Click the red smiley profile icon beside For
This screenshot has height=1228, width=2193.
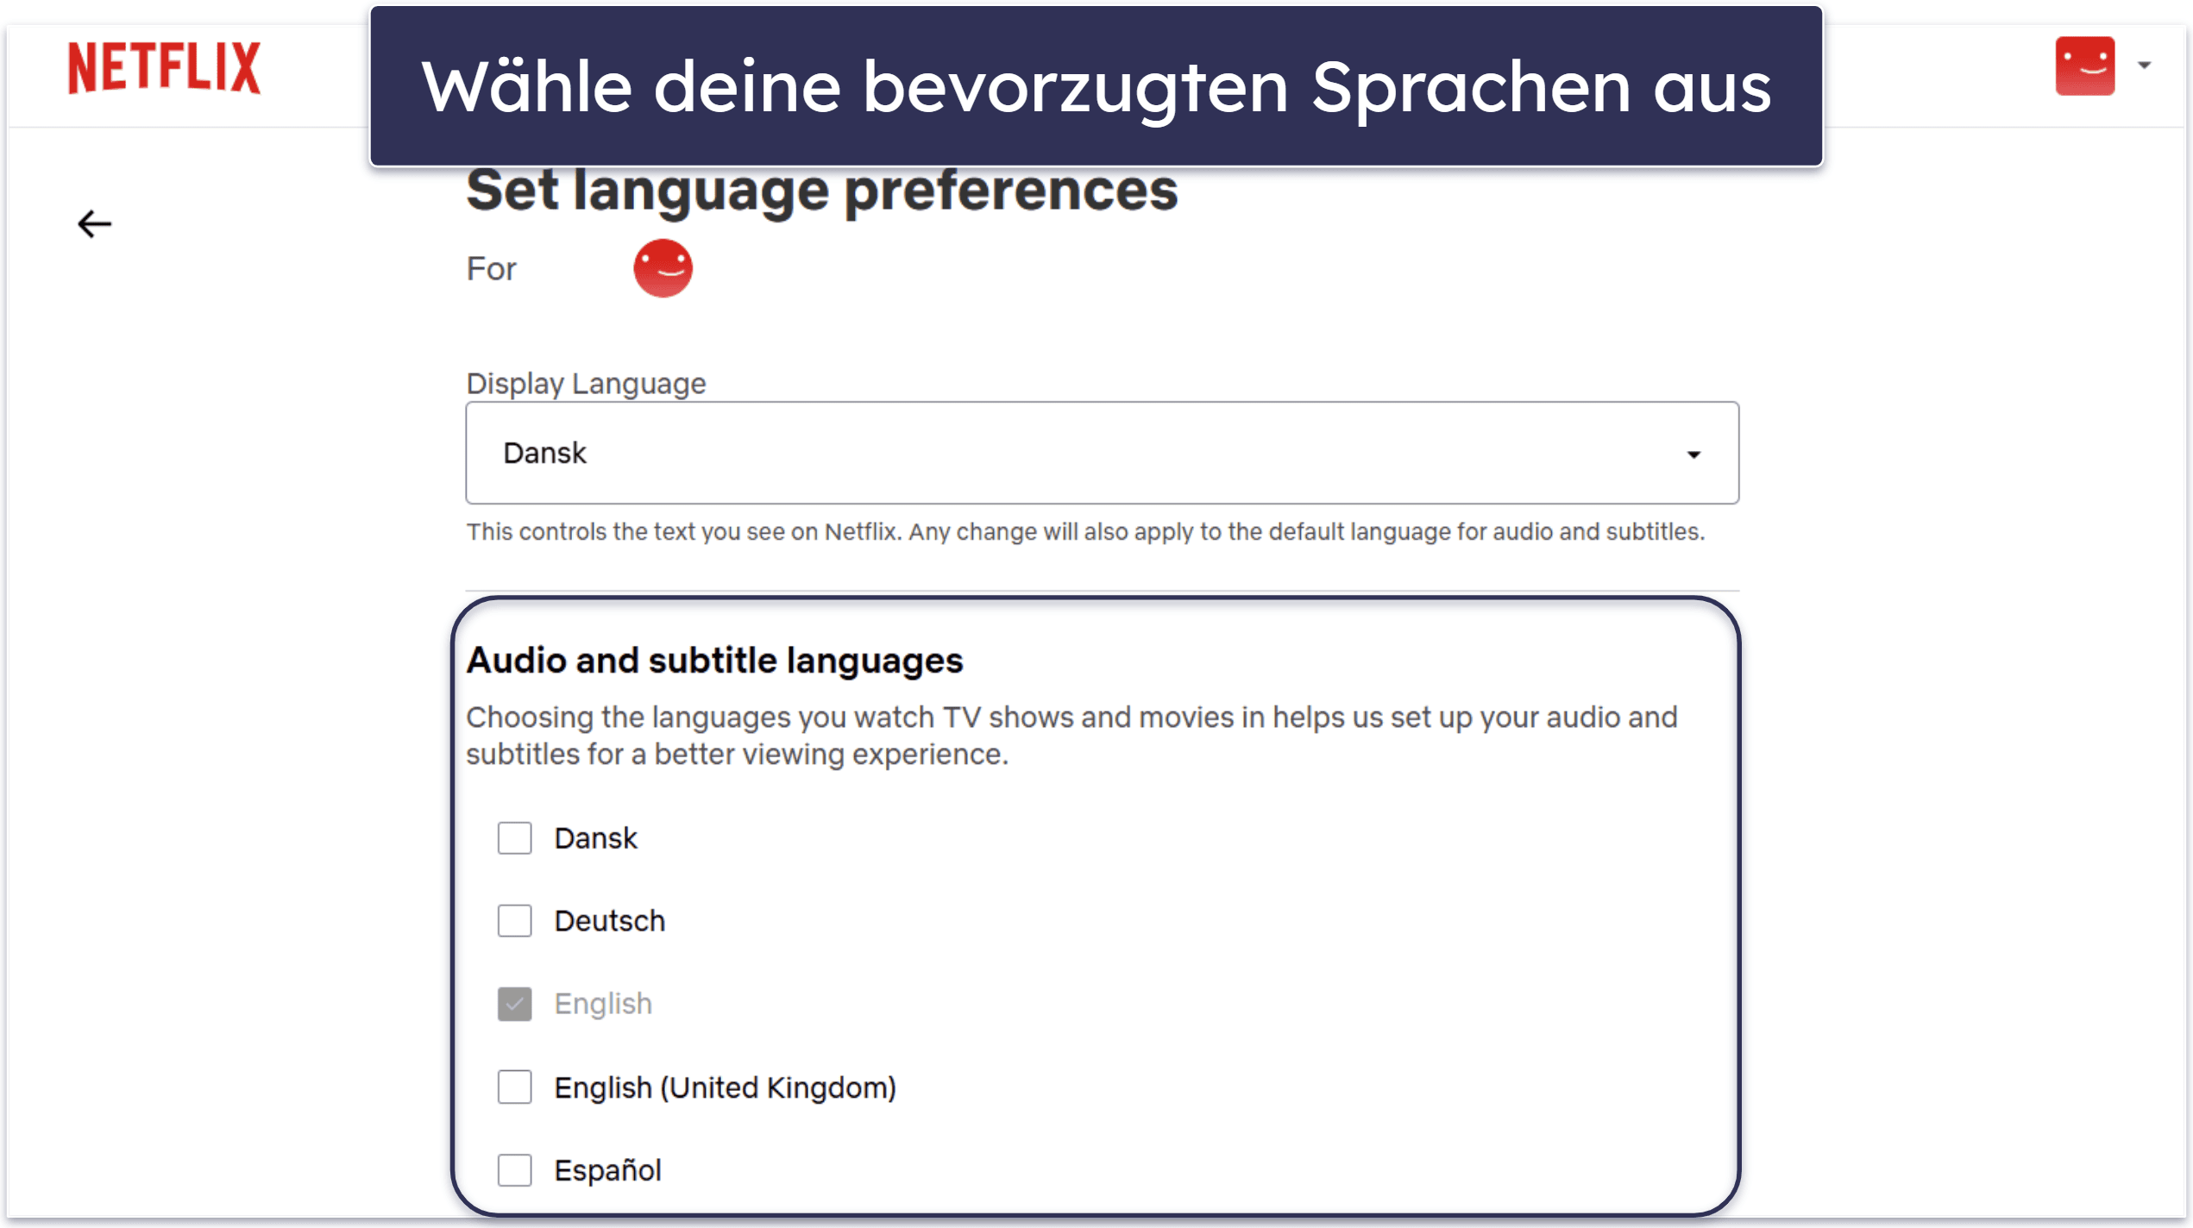pos(663,268)
